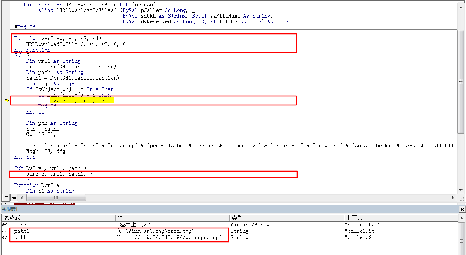This screenshot has height=255, width=466.
Task: Click the pth = path1 line
Action: (43, 129)
